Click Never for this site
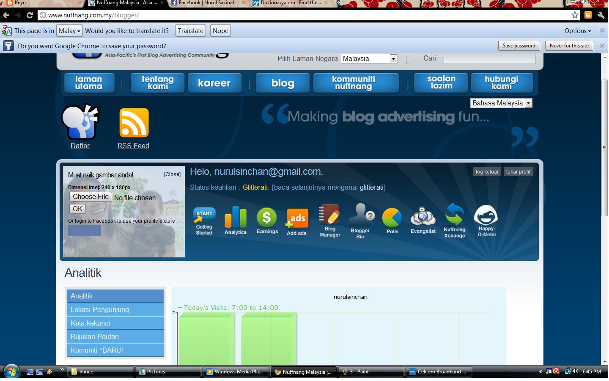Viewport: 609px width, 381px height. [569, 46]
